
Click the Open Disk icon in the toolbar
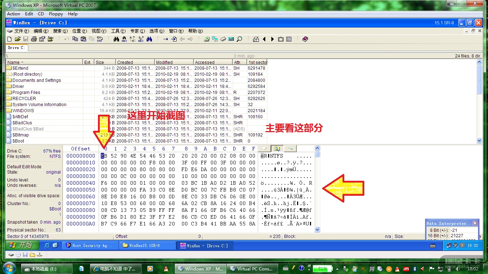coord(207,39)
